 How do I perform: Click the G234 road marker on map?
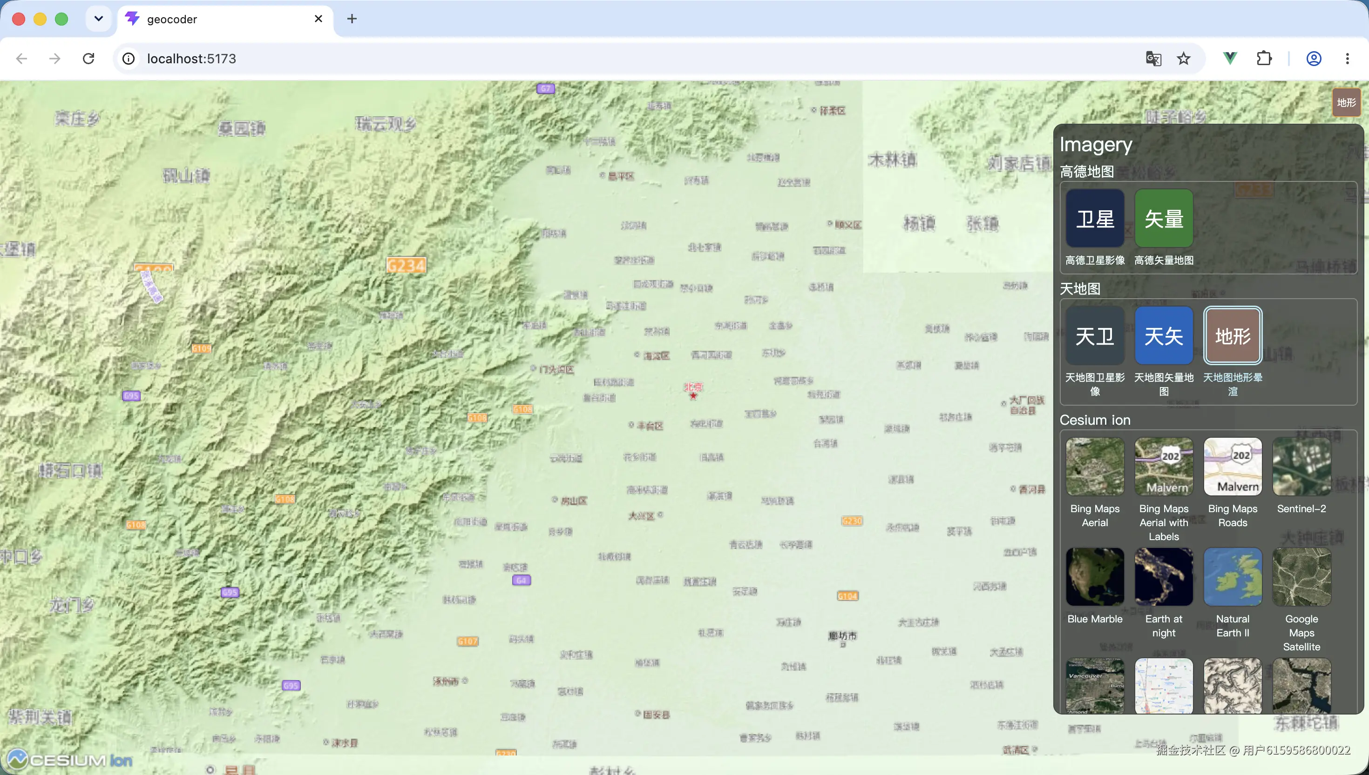(406, 265)
